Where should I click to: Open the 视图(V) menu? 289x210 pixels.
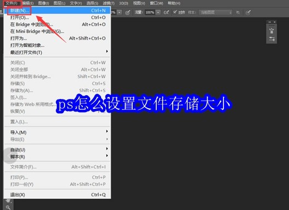139,3
